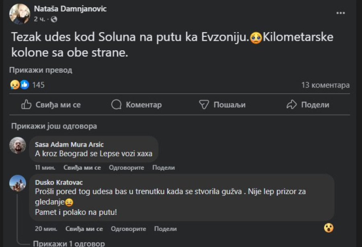The height and width of the screenshot is (247, 362).
Task: Reply to Dusko Kratovac's comment
Action: pos(128,229)
